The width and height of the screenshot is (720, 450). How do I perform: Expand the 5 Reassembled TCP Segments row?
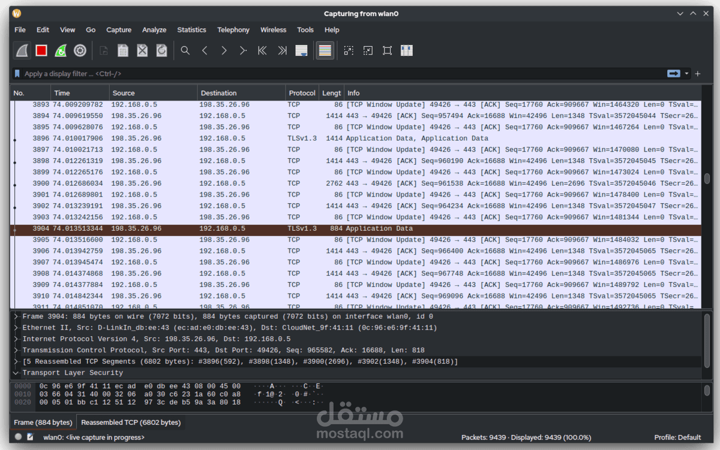coord(16,361)
